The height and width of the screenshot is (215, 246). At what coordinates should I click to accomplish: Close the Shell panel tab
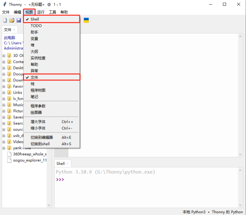point(67,163)
